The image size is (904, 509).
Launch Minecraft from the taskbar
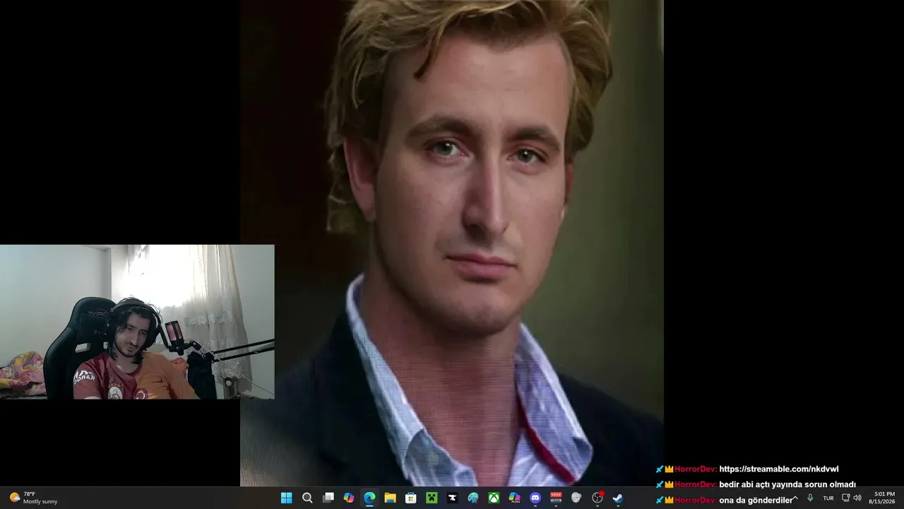click(432, 498)
